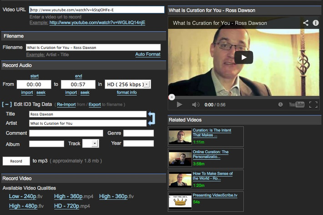This screenshot has height=215, width=323.
Task: Click the Comment input field
Action: point(66,133)
